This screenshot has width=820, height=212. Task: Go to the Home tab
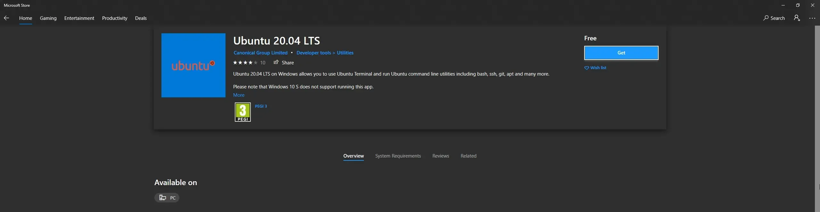coord(26,18)
